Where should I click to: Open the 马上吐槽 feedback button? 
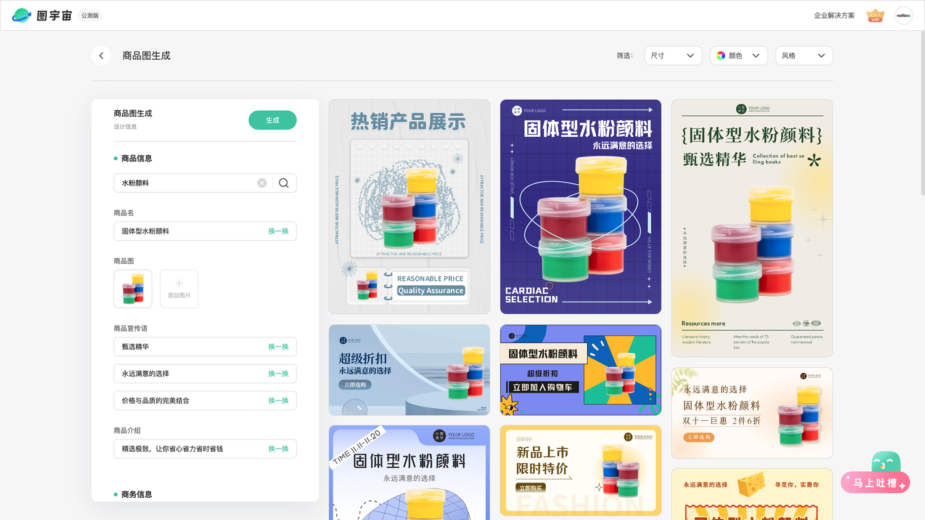pyautogui.click(x=876, y=482)
